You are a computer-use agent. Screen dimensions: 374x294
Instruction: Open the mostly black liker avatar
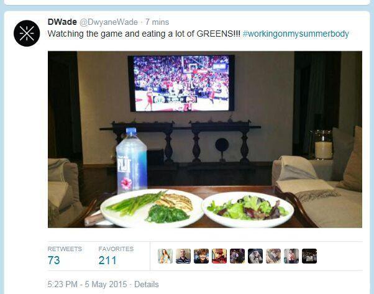(309, 256)
